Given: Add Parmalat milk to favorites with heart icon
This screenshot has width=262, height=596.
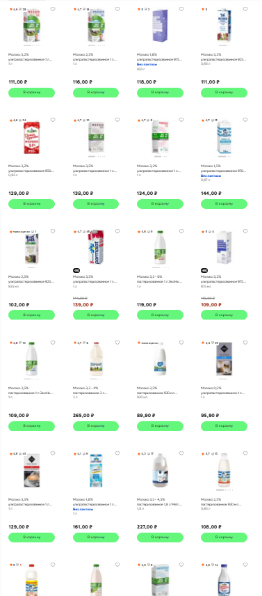Looking at the screenshot, I should pyautogui.click(x=117, y=231).
